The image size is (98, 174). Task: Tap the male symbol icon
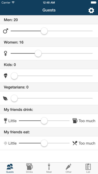pyautogui.click(x=5, y=31)
